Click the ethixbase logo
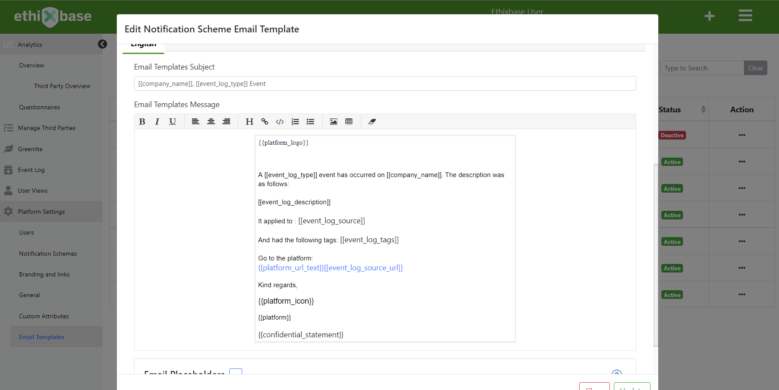Viewport: 779px width, 390px height. pyautogui.click(x=53, y=17)
